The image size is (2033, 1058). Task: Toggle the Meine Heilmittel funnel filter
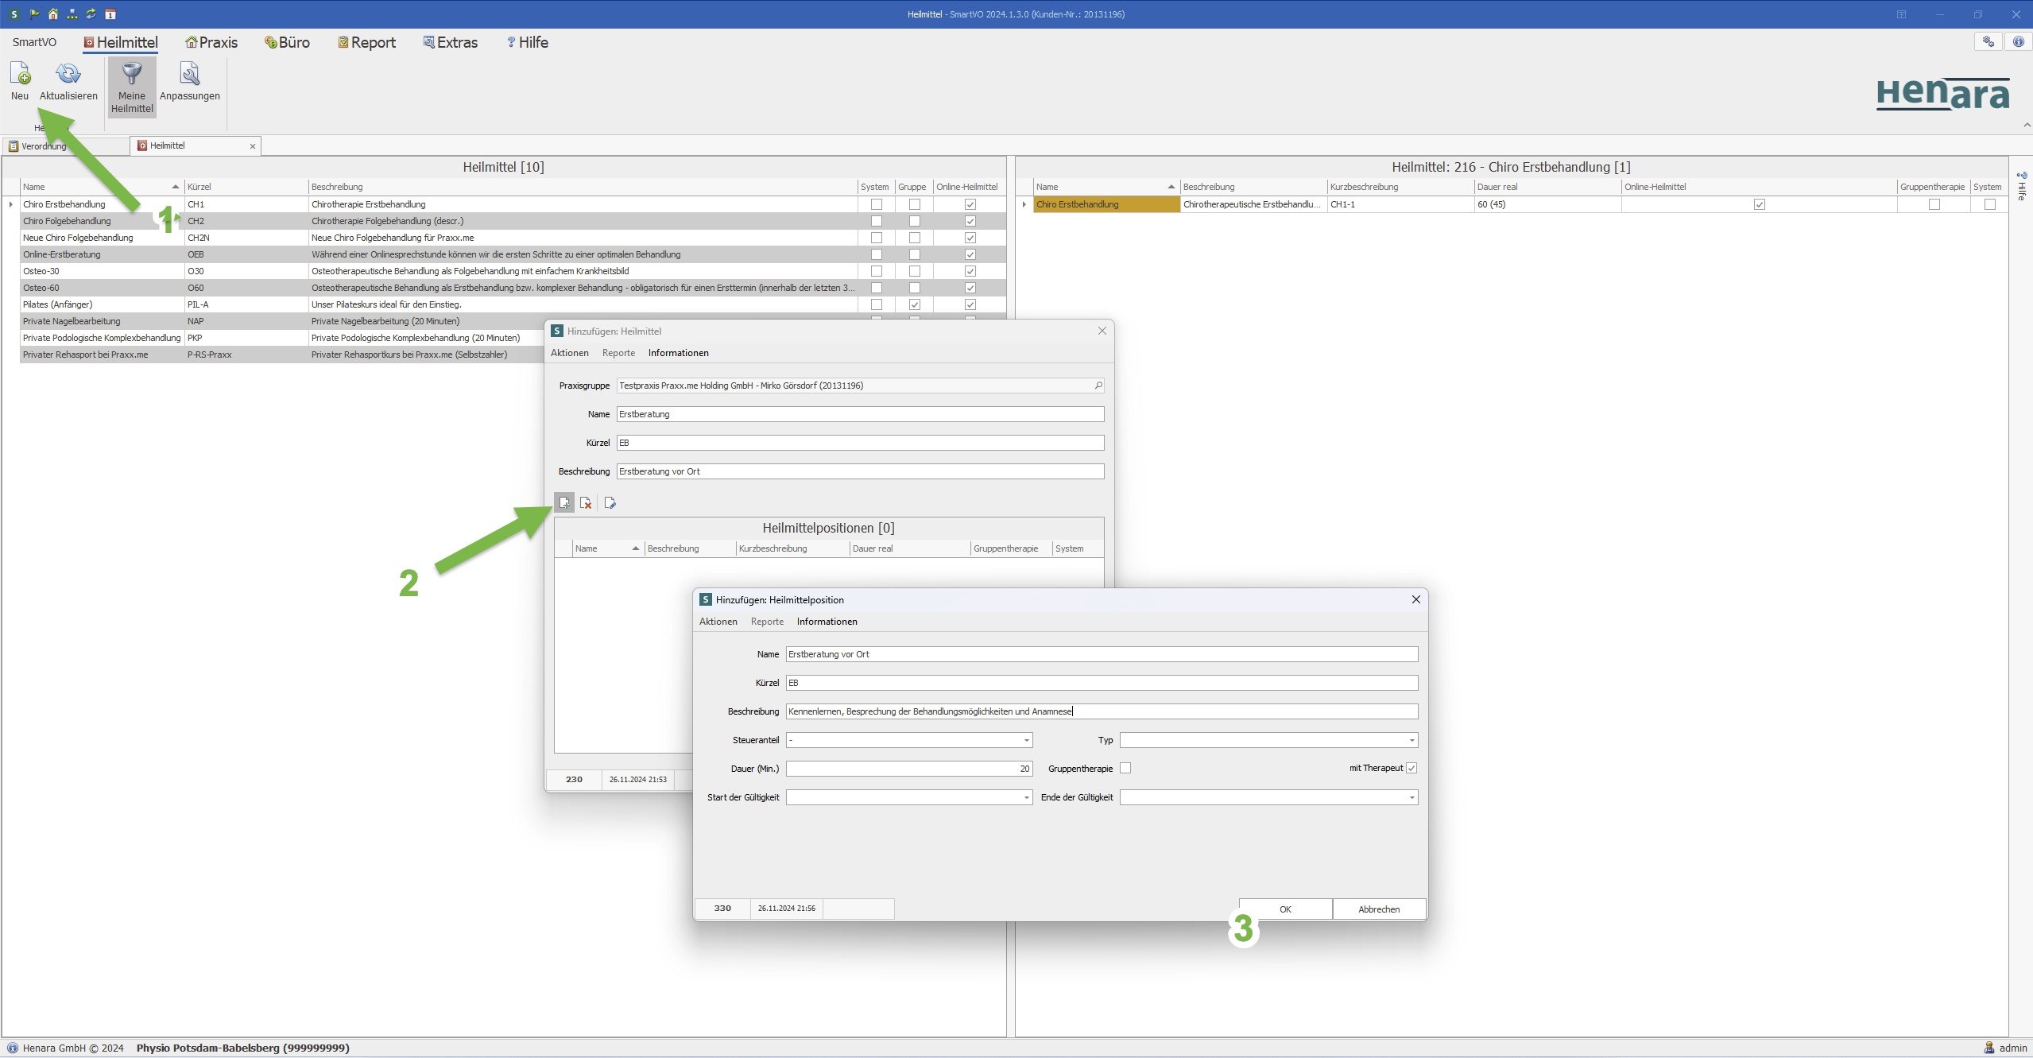click(132, 75)
